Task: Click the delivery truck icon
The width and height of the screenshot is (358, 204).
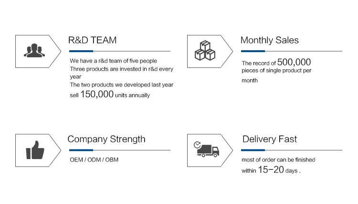Action: (206, 150)
